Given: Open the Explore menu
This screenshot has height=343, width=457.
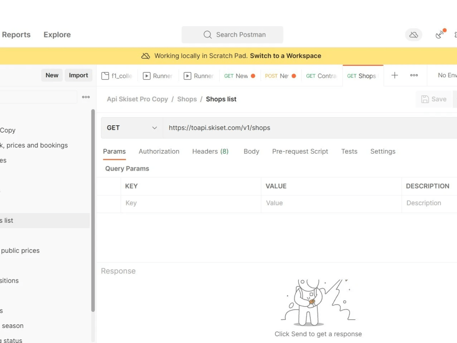Looking at the screenshot, I should 57,34.
